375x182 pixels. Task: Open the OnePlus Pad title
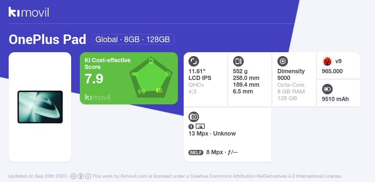click(x=47, y=39)
